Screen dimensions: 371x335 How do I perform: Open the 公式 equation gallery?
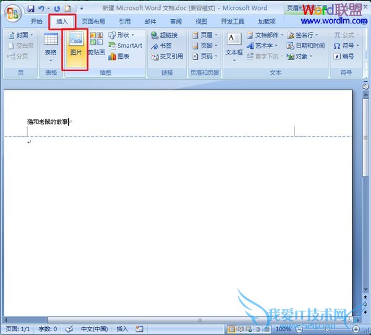pyautogui.click(x=346, y=35)
